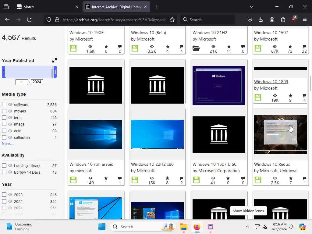Click the page vertical scrollbar thumb
Viewport: 312px width, 234px height.
click(x=310, y=83)
